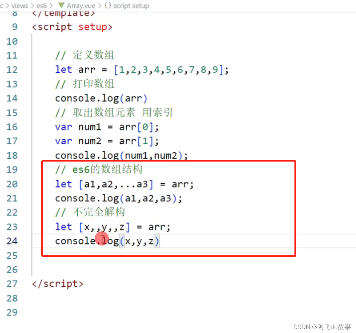Click the comment '// es6的数组结构'
Viewport: 356px width, 333px height.
pyautogui.click(x=99, y=169)
